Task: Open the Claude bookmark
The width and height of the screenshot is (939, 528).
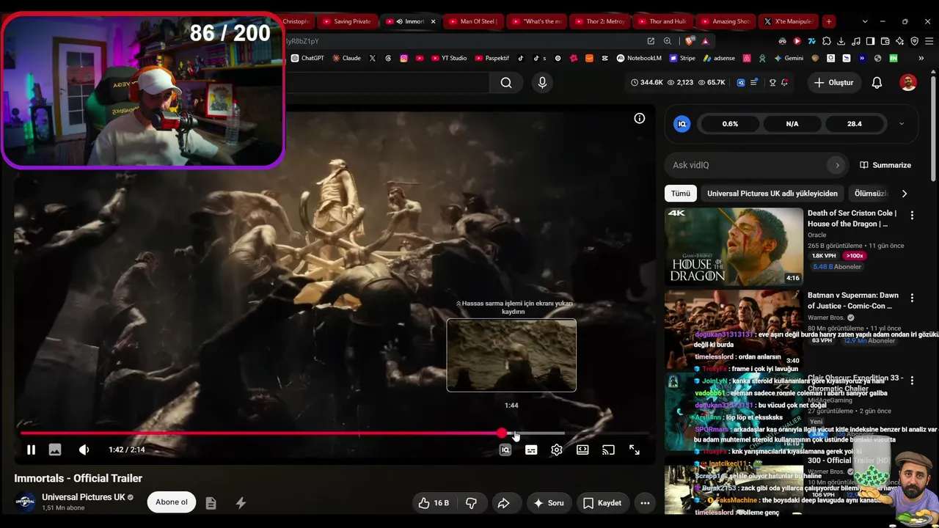Action: [346, 58]
